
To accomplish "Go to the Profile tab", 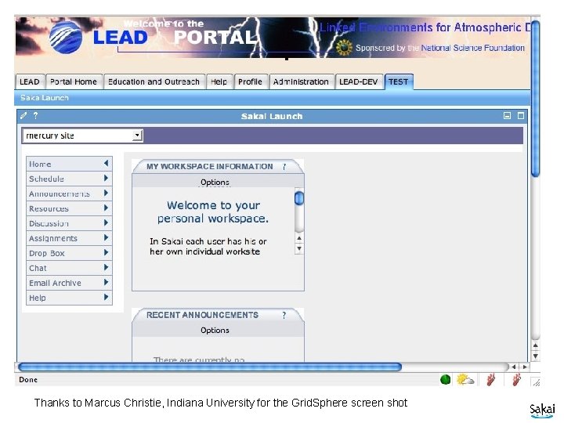I will (x=251, y=81).
